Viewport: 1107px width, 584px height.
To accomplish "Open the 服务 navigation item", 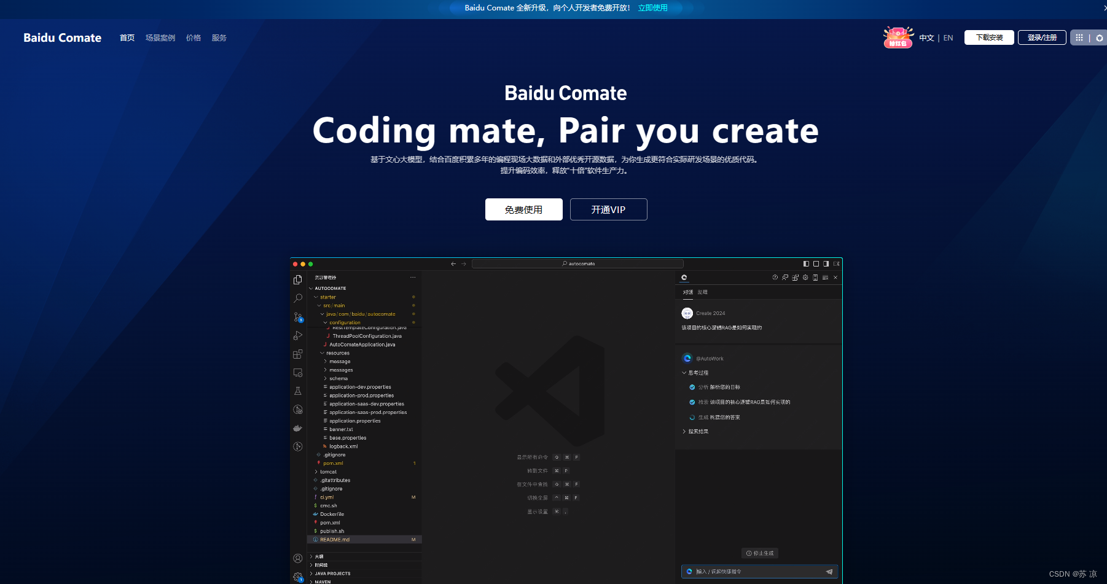I will (x=219, y=38).
